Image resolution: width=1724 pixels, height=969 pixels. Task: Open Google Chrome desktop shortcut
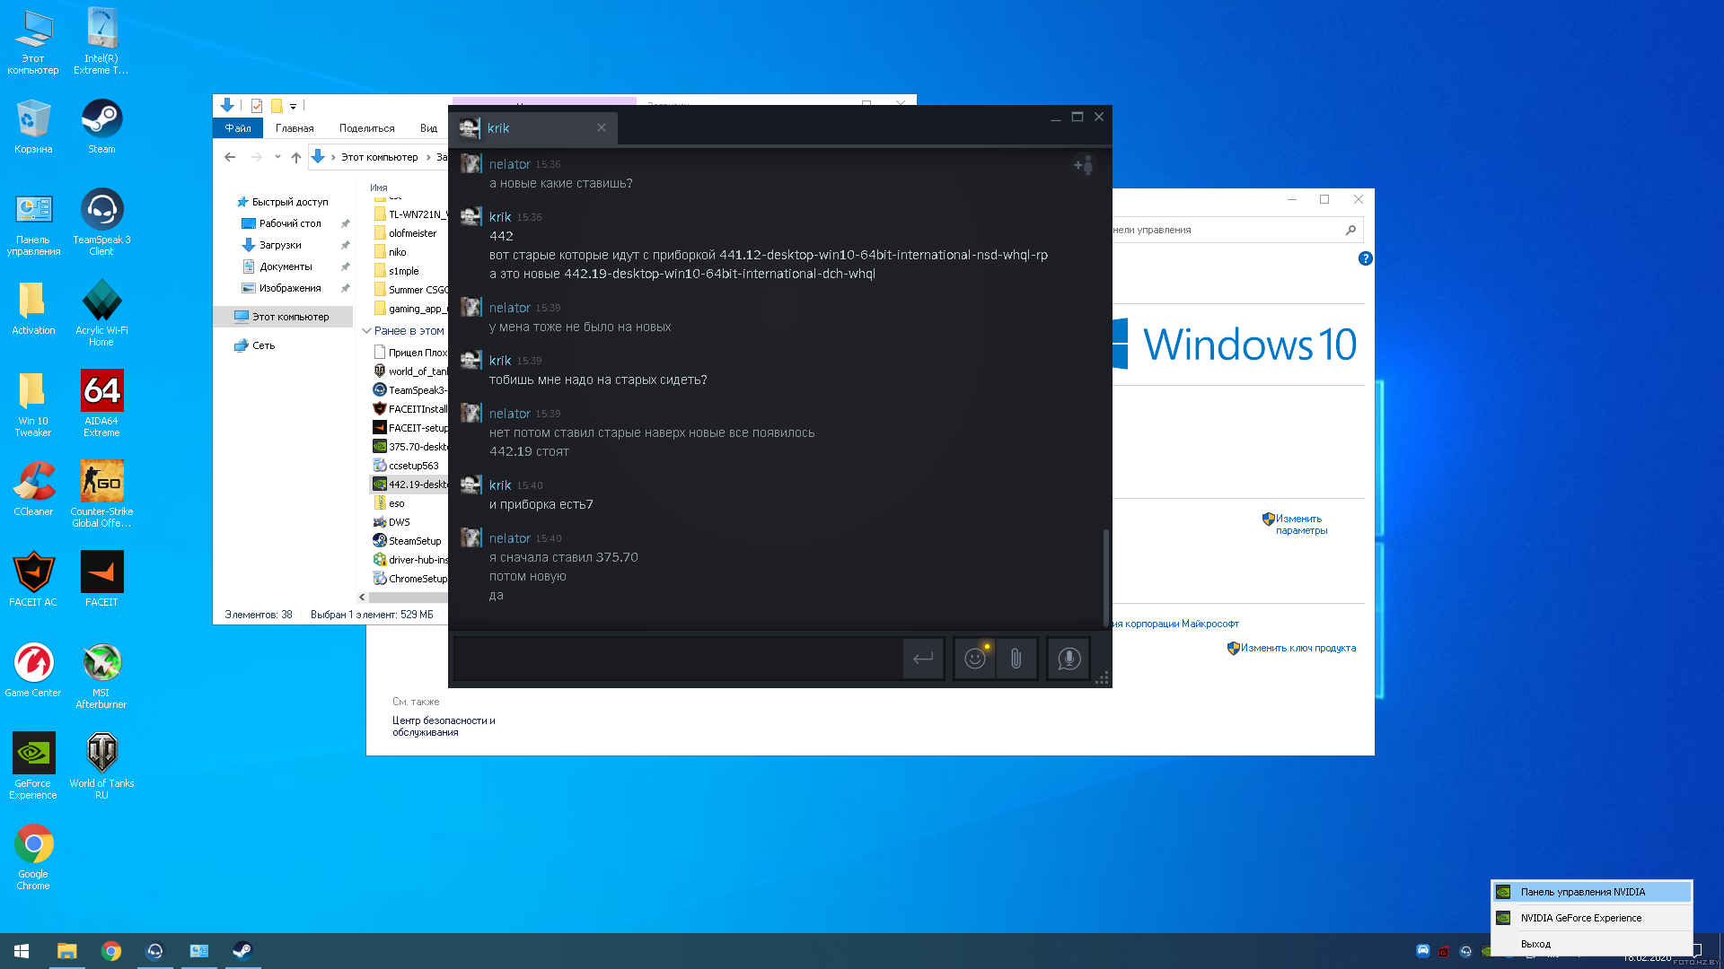[33, 857]
